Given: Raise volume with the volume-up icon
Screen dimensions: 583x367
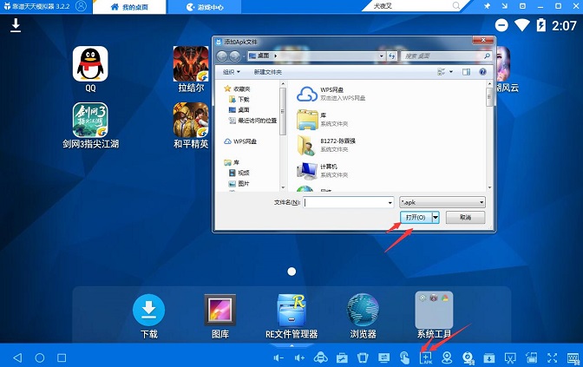Looking at the screenshot, I should tap(299, 357).
